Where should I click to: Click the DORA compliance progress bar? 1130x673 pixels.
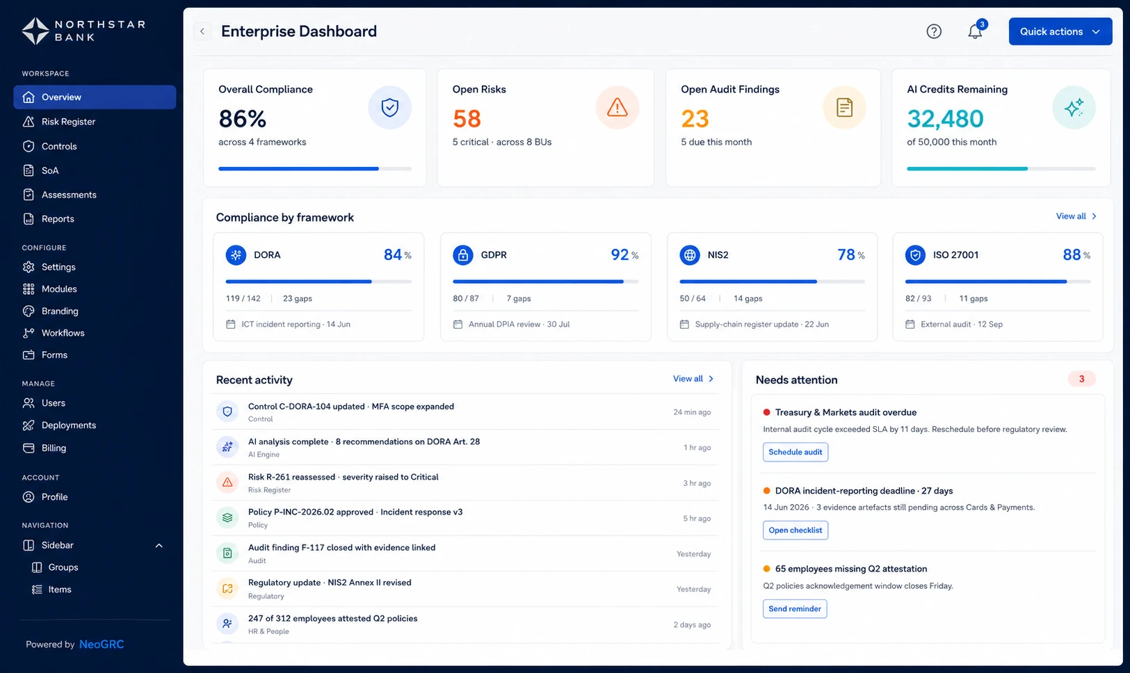[318, 282]
